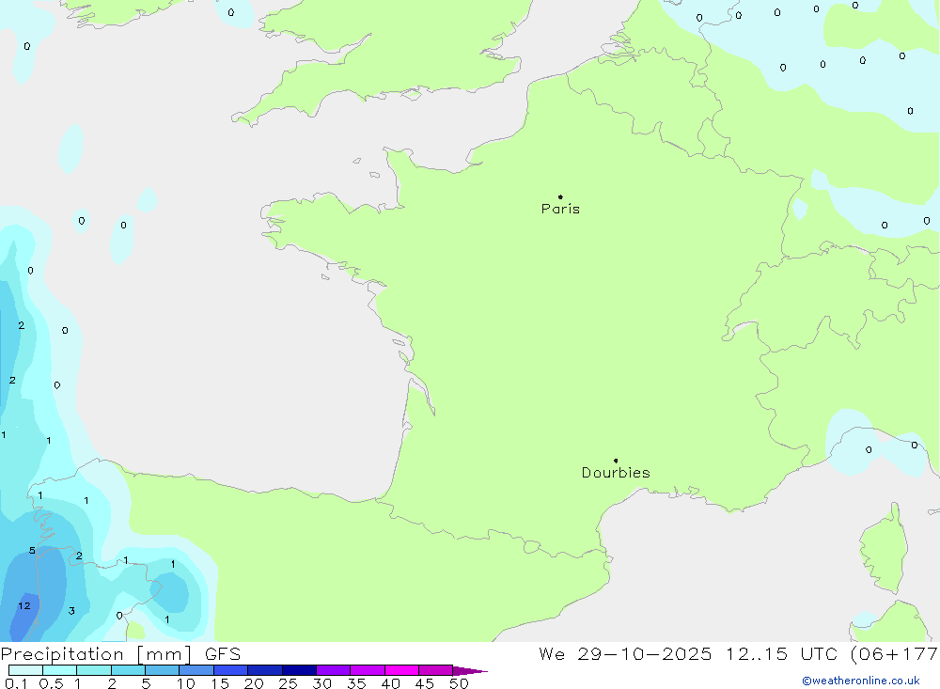Click the legend scale label '0.1'
The image size is (940, 689).
click(x=16, y=683)
